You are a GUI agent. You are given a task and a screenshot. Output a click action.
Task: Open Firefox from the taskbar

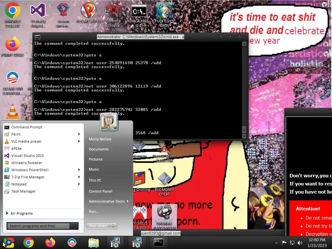point(50,243)
